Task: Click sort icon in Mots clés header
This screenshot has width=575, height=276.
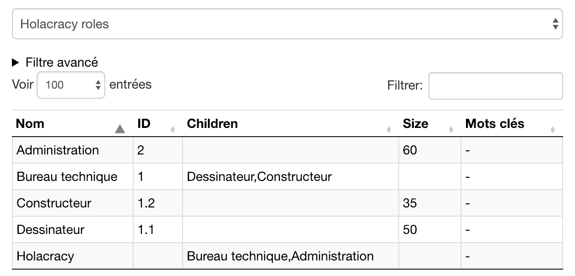Action: click(x=553, y=130)
